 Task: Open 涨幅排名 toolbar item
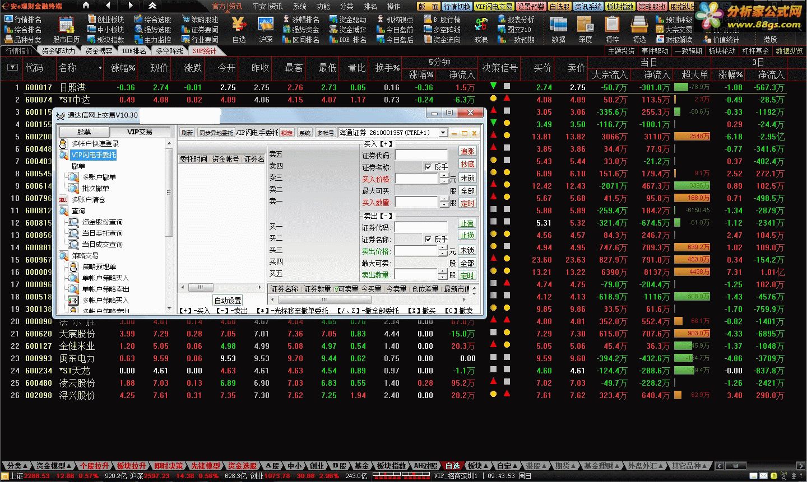coord(301,20)
